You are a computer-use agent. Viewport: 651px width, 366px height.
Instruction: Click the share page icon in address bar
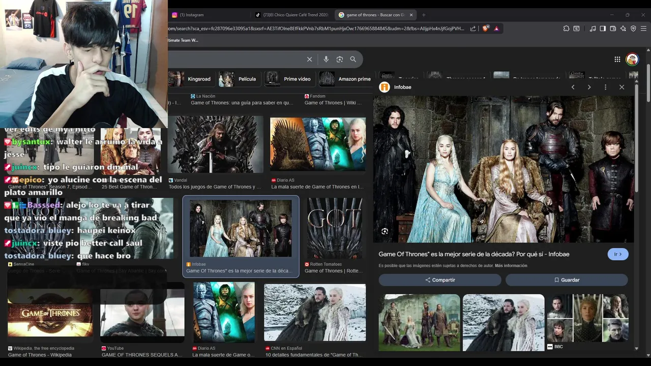(473, 28)
